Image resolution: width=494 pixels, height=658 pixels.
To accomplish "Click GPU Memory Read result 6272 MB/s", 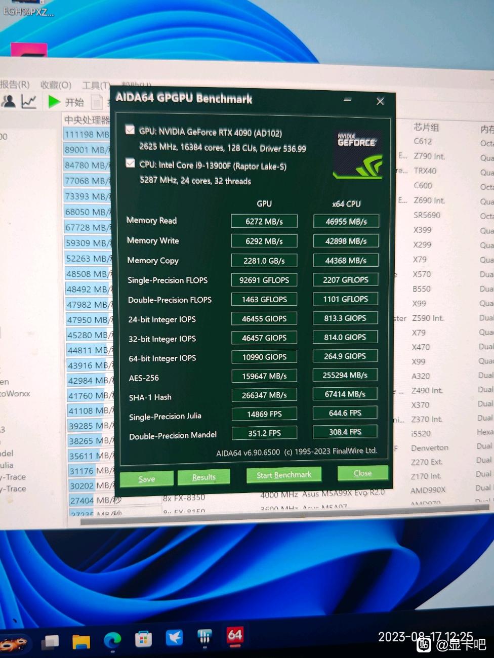I will coord(264,221).
